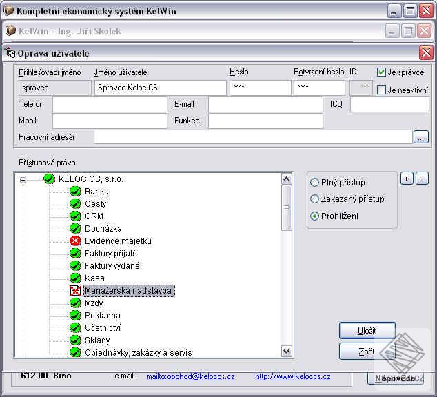Select the Faktury vydané tree item
The image size is (437, 397).
(x=112, y=266)
